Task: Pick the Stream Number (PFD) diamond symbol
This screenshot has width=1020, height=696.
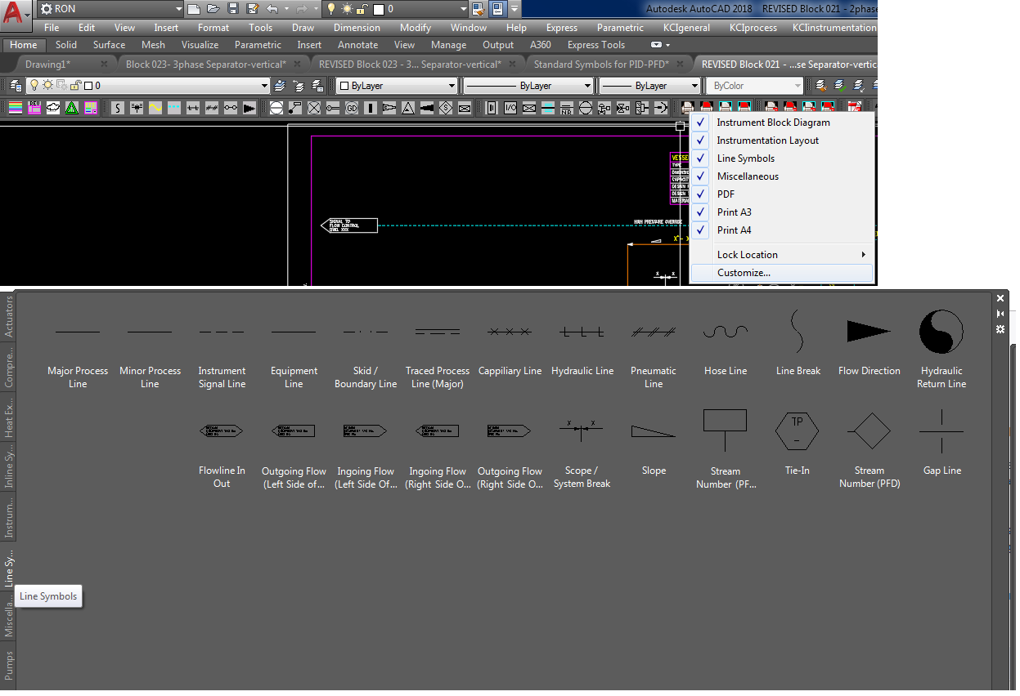Action: click(869, 431)
